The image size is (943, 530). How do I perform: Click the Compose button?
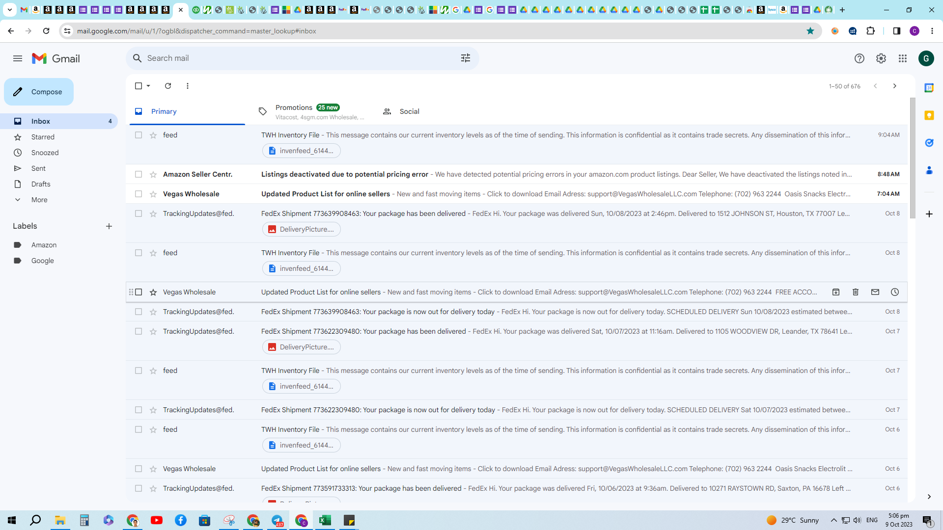tap(39, 92)
